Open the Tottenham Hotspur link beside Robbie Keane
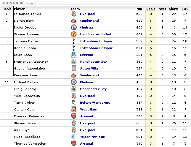Viewport: 191px width, 147px height. (96, 48)
